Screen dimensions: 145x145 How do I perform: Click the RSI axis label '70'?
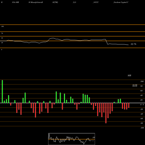click(x=2, y=33)
